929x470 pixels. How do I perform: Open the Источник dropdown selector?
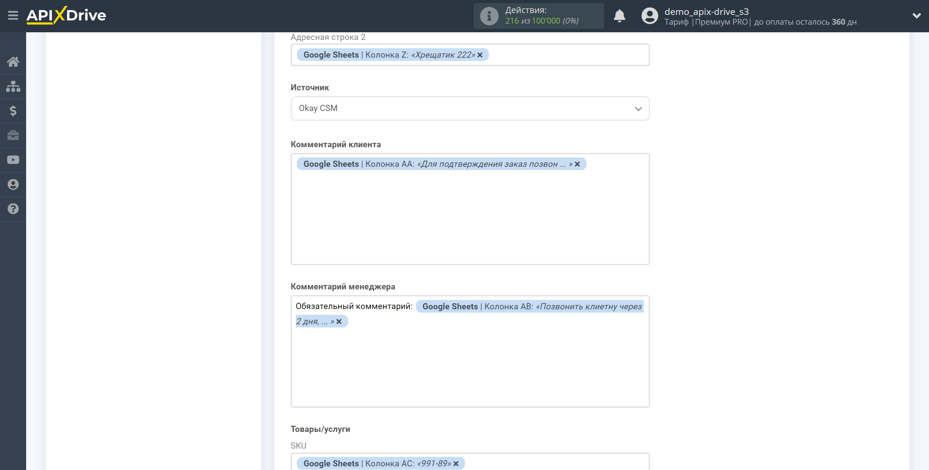[470, 108]
